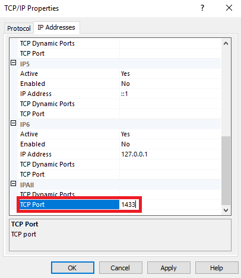Select the IP5 Enabled value No
This screenshot has height=278, width=241.
[x=125, y=84]
